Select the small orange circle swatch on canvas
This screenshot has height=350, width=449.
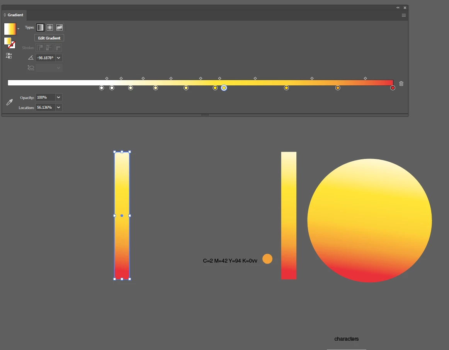pos(267,259)
